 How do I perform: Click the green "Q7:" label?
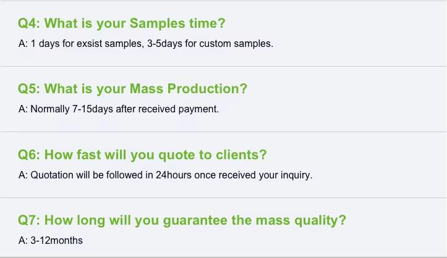[x=29, y=220]
